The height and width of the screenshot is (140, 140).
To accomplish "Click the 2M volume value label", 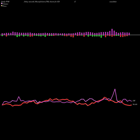I will tap(134, 101).
